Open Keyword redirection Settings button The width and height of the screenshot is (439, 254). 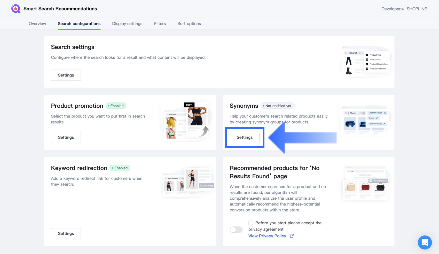coord(66,234)
